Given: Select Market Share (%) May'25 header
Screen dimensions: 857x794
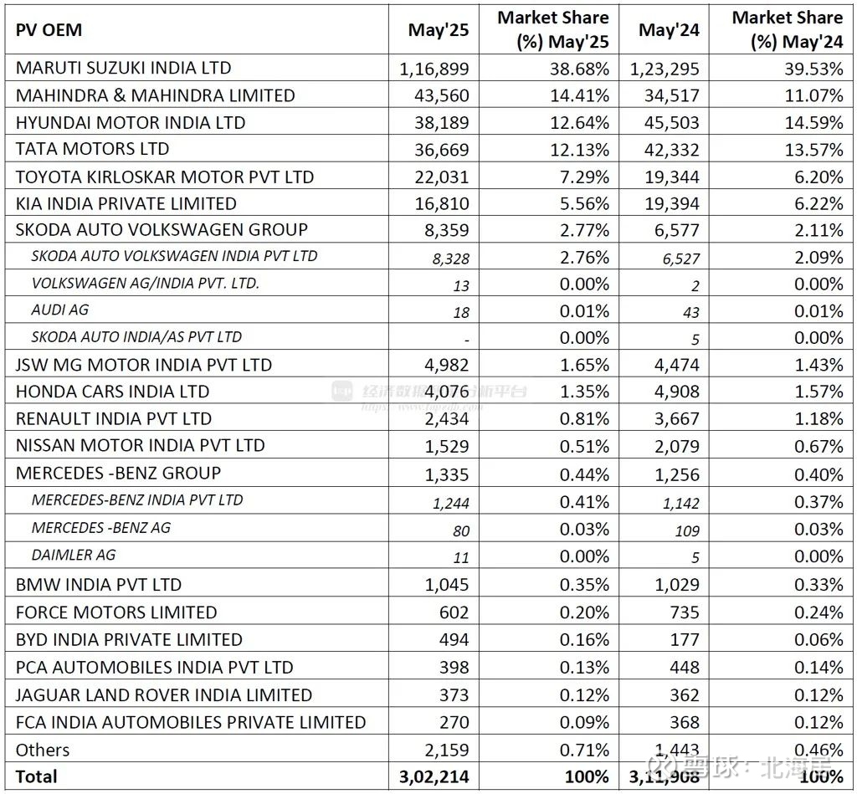Looking at the screenshot, I should (x=552, y=30).
